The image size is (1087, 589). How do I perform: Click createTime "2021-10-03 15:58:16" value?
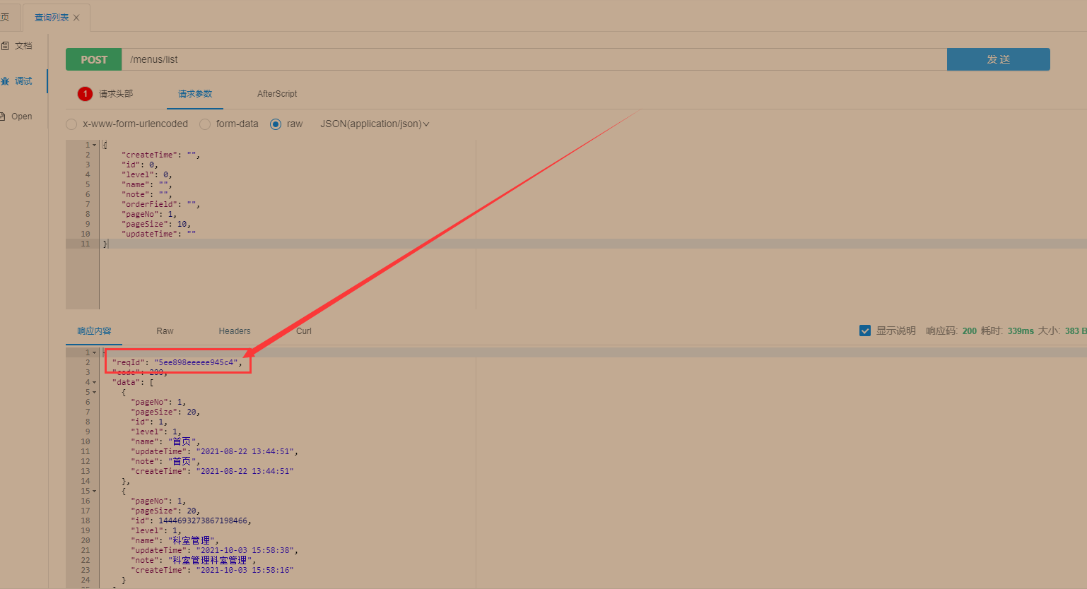245,570
